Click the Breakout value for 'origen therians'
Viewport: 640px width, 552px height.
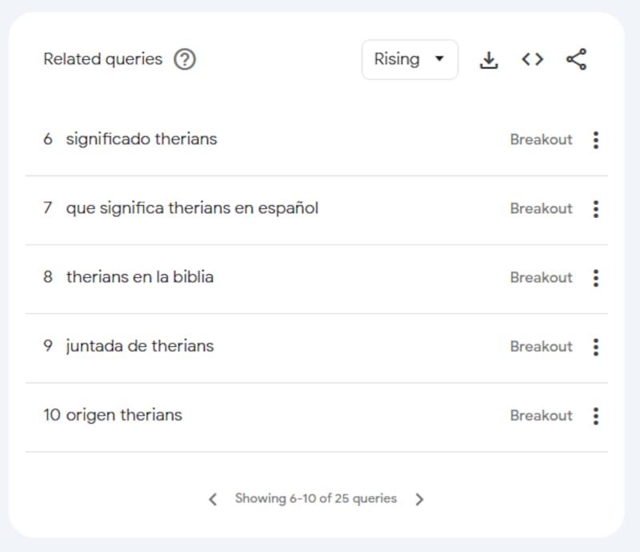(541, 415)
